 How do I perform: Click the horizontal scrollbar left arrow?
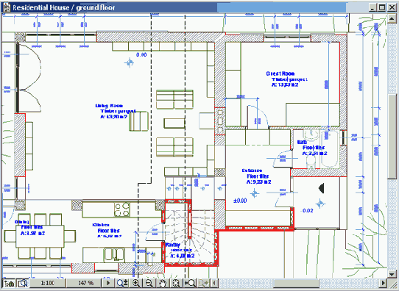coord(214,283)
